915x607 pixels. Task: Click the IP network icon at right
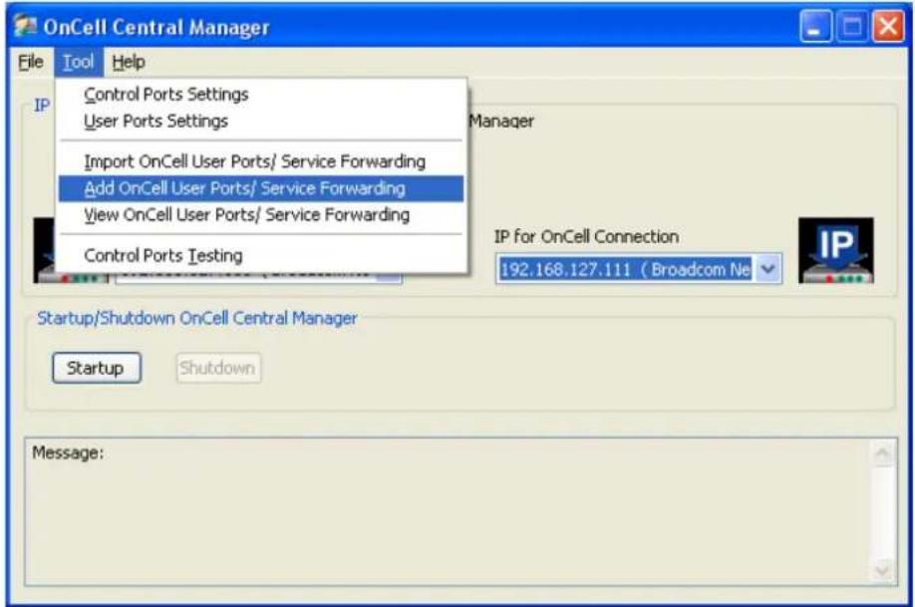point(835,250)
